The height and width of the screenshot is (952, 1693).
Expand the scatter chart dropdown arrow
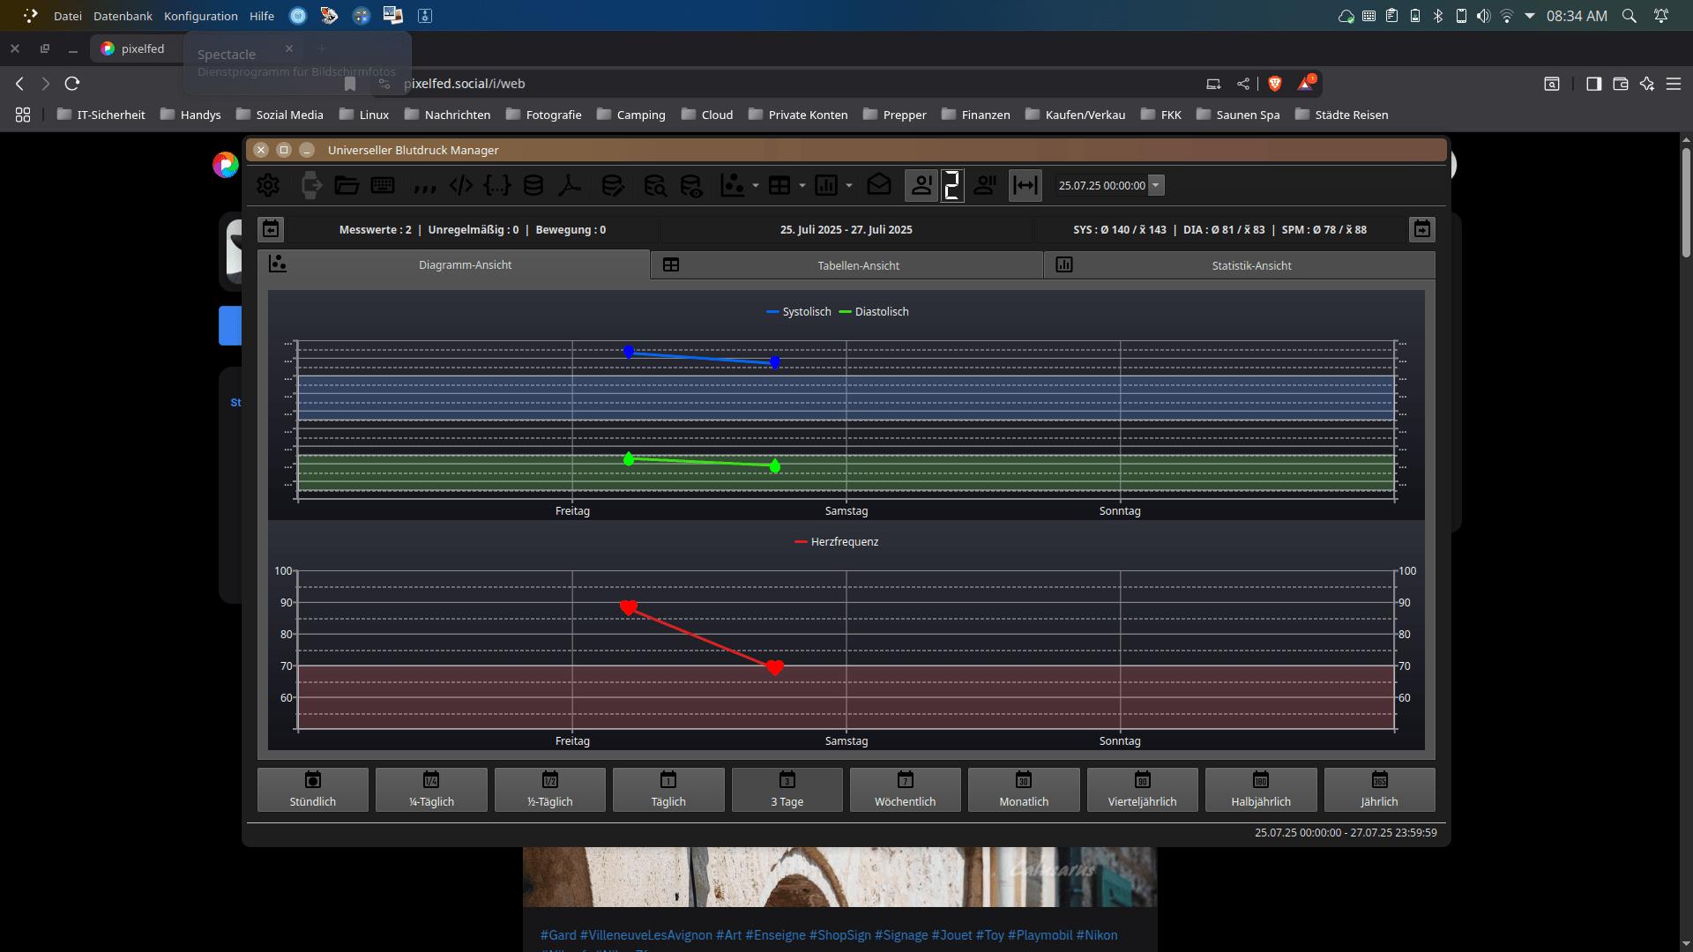point(756,186)
